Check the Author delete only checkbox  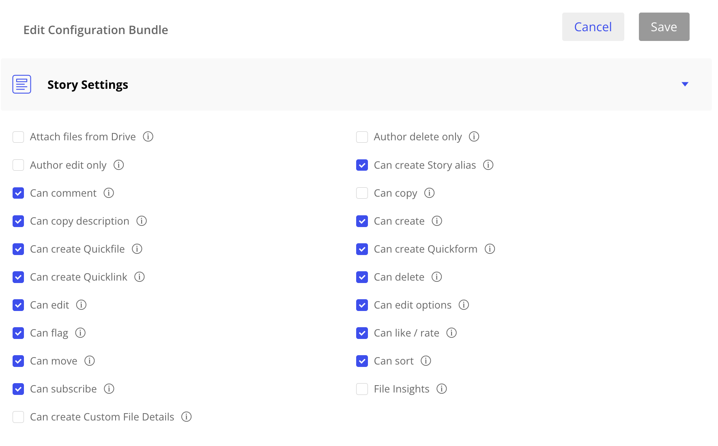tap(362, 137)
